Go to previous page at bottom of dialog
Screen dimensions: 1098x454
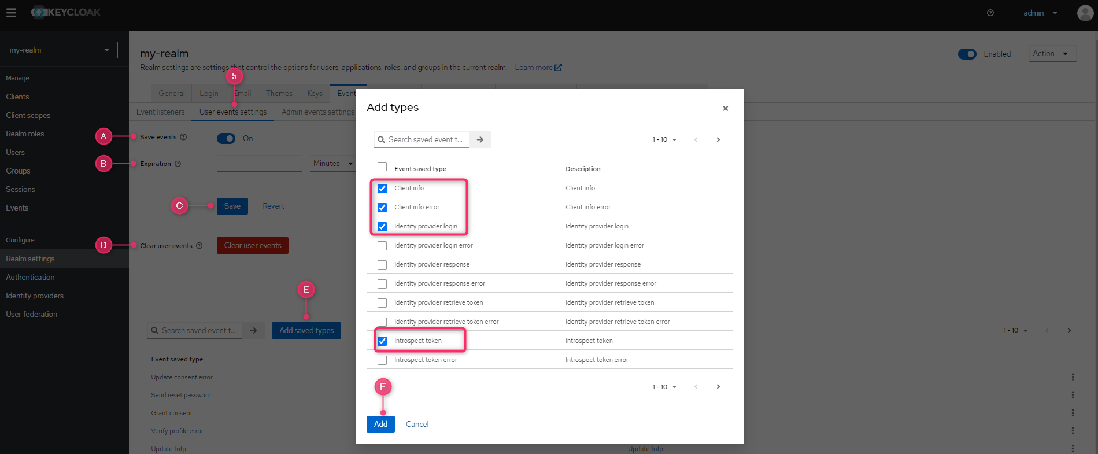pyautogui.click(x=696, y=387)
